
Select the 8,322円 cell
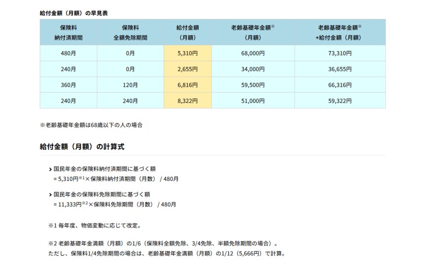188,101
